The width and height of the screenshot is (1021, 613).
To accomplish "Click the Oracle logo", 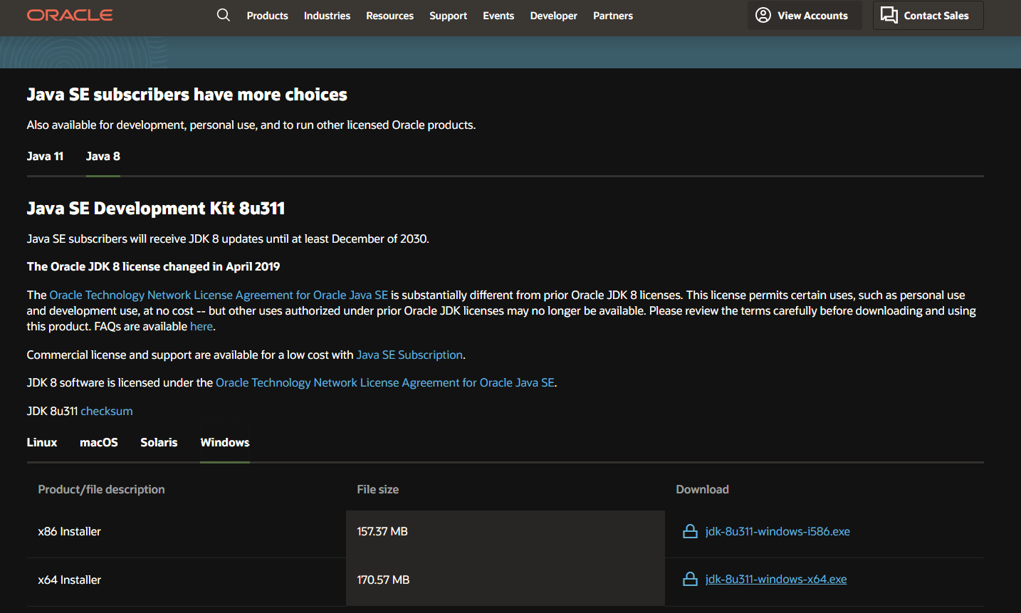I will (70, 15).
